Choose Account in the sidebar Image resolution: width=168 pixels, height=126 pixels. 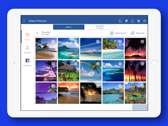click(x=27, y=50)
